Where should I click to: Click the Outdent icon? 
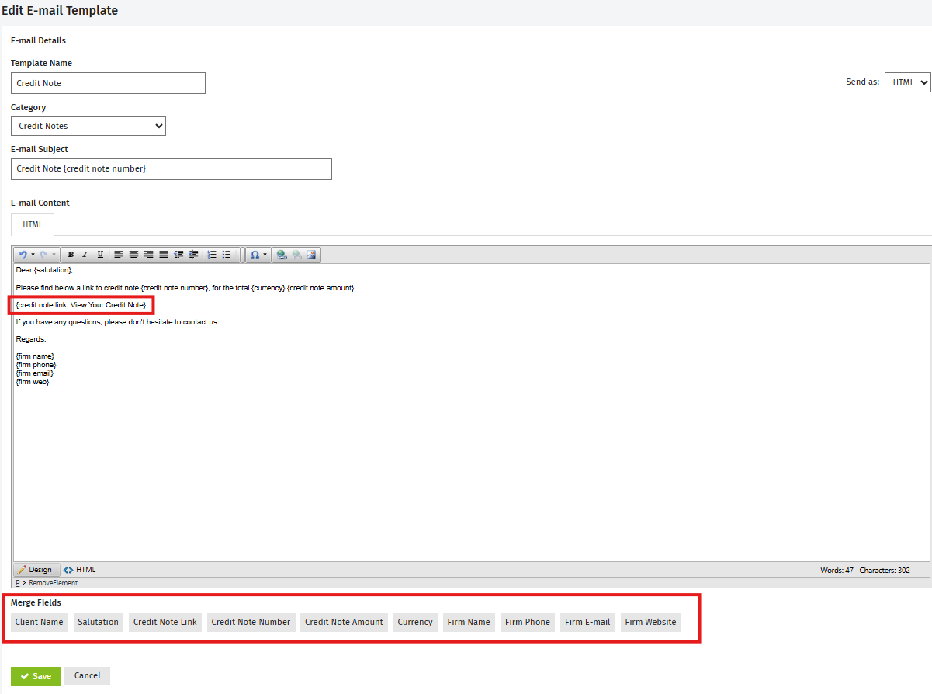coord(193,255)
